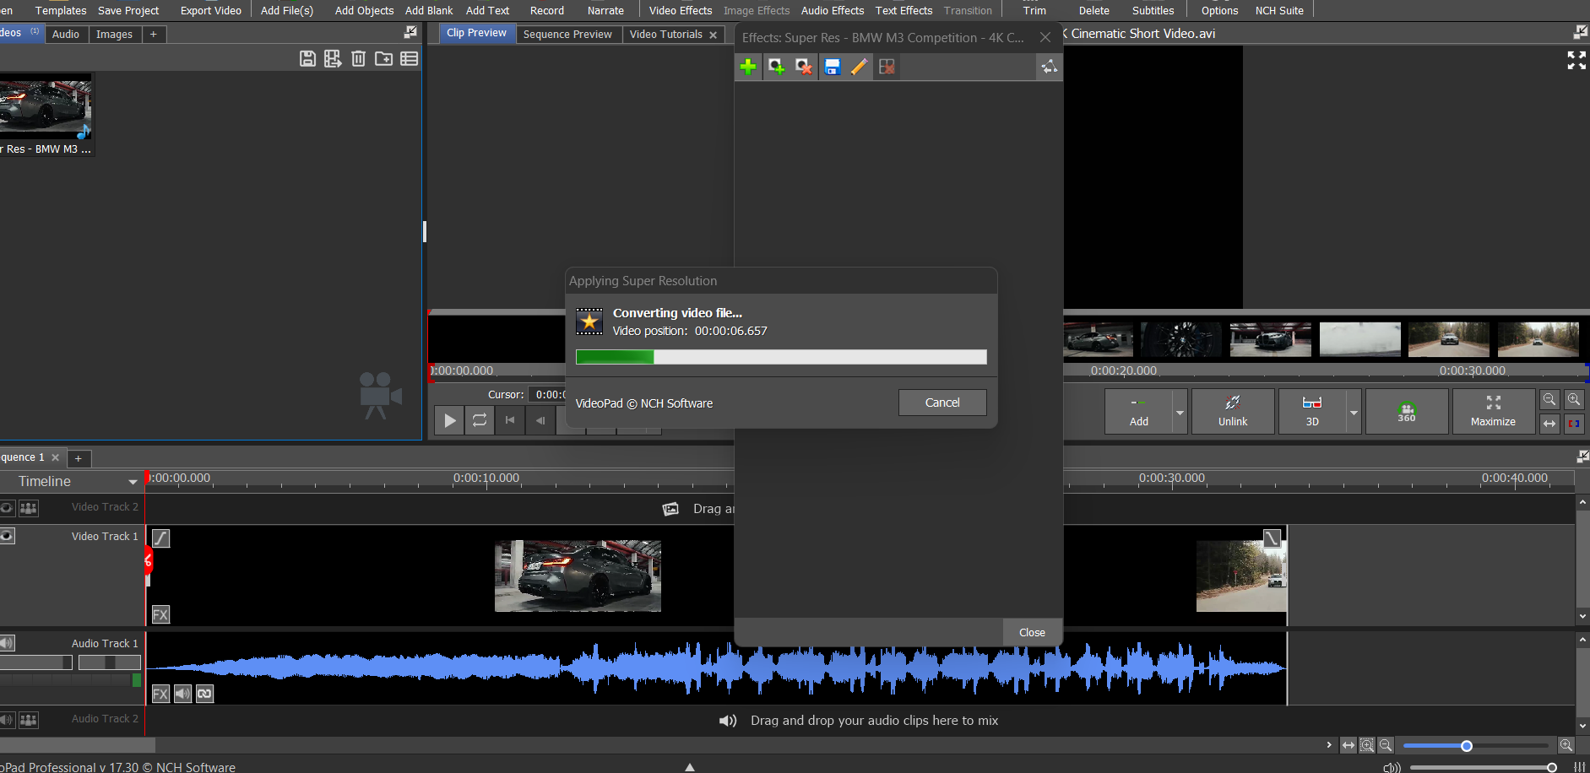Screen dimensions: 1590x773
Task: Expand the Timeline mode dropdown
Action: [x=133, y=482]
